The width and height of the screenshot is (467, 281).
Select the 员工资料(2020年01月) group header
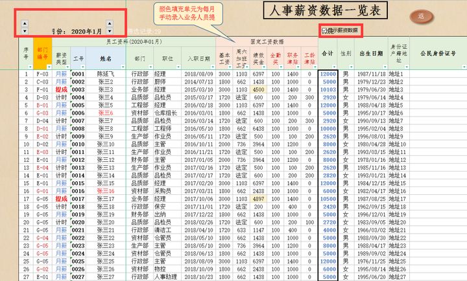[x=134, y=41]
